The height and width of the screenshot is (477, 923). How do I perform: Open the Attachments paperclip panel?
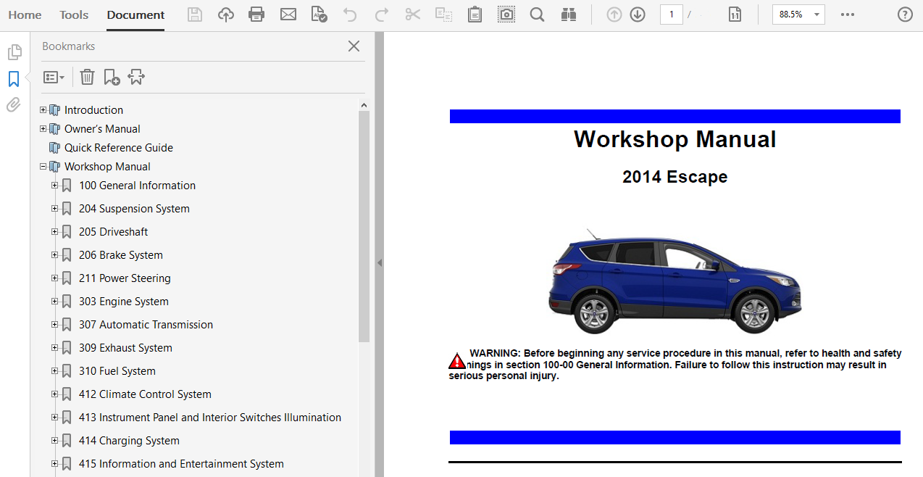[14, 105]
